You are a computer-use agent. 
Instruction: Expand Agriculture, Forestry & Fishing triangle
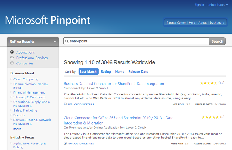(x=11, y=143)
